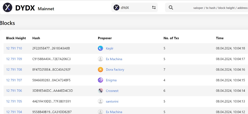Open block 12 791 706

14,91
